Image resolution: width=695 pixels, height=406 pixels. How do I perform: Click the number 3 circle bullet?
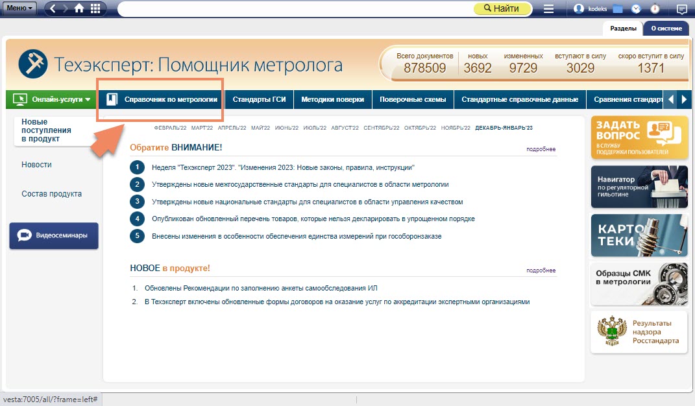tap(138, 202)
